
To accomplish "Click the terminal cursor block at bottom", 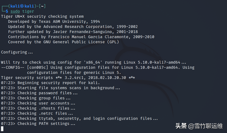I will tap(2, 129).
